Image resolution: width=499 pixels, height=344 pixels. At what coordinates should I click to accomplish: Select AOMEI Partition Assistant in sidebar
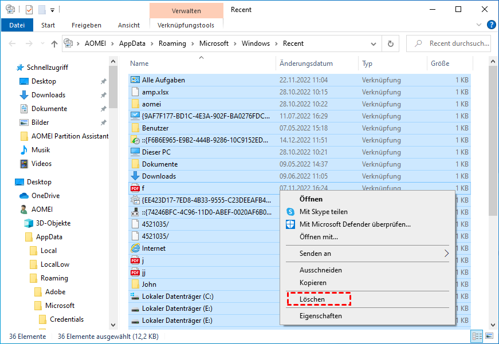(x=70, y=136)
